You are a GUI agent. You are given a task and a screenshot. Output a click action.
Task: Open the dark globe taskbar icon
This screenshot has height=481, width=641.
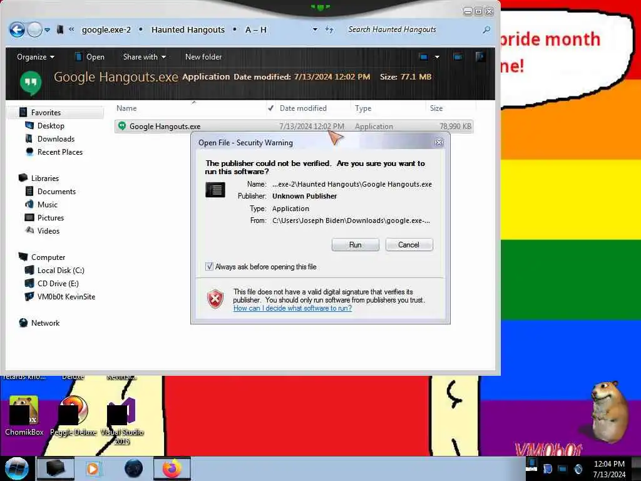[x=134, y=468]
